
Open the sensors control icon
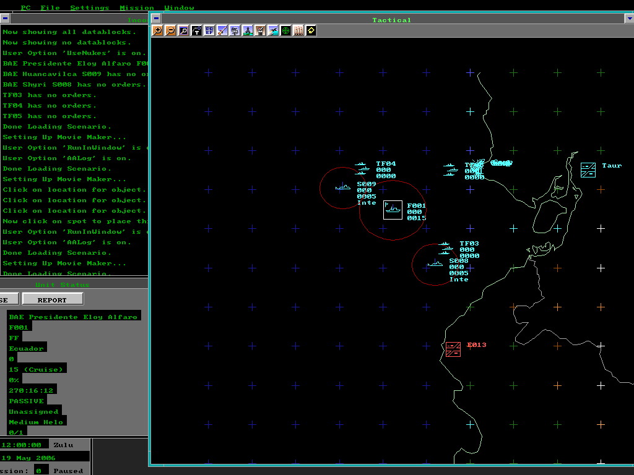point(235,31)
